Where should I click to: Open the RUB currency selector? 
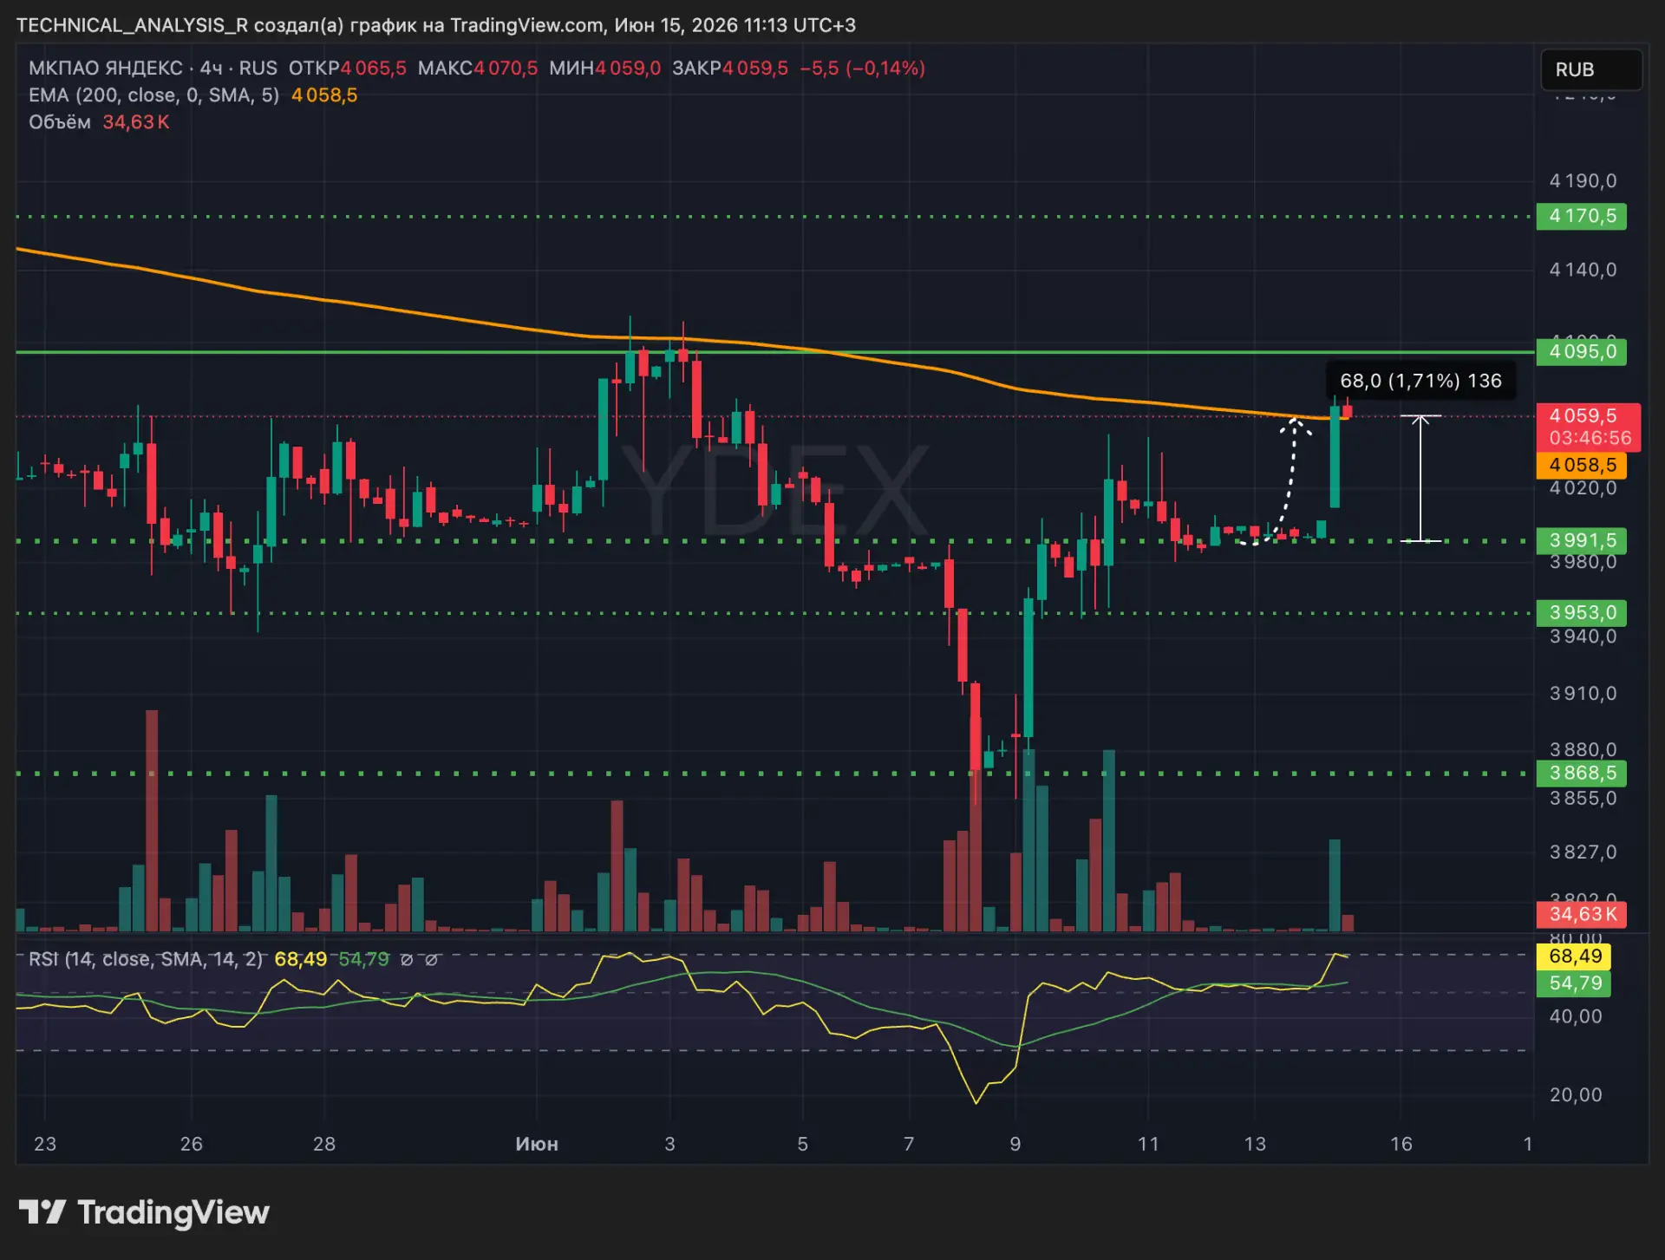pos(1590,69)
